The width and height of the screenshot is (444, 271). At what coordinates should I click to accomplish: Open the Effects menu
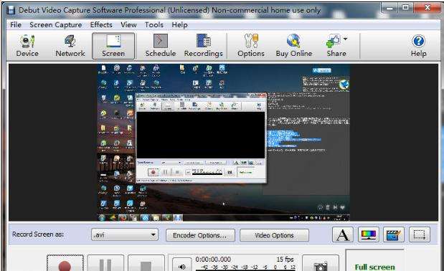pos(101,25)
